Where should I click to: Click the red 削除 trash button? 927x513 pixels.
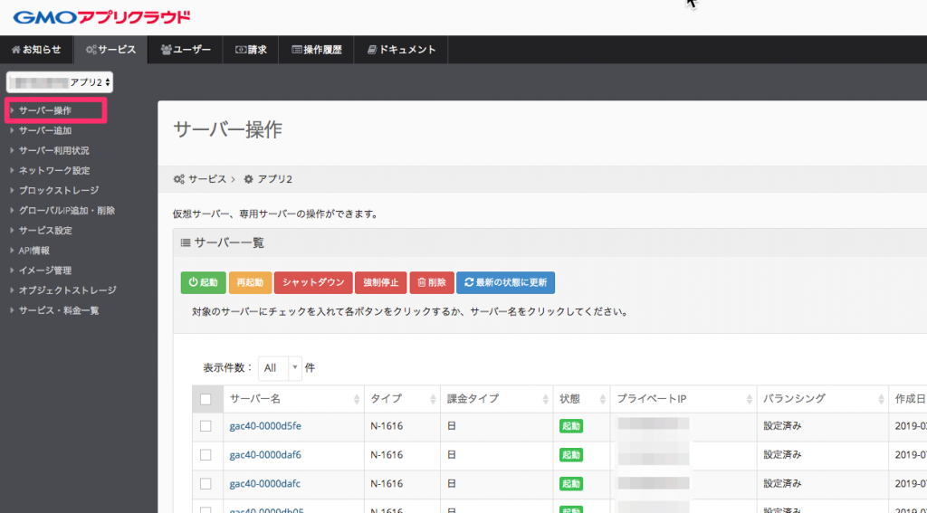pos(432,282)
